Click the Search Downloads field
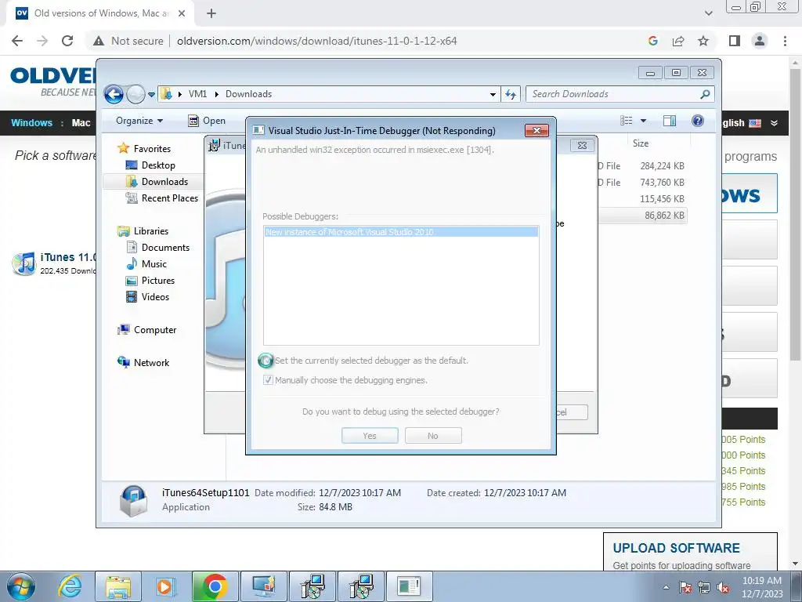The height and width of the screenshot is (602, 802). [614, 94]
